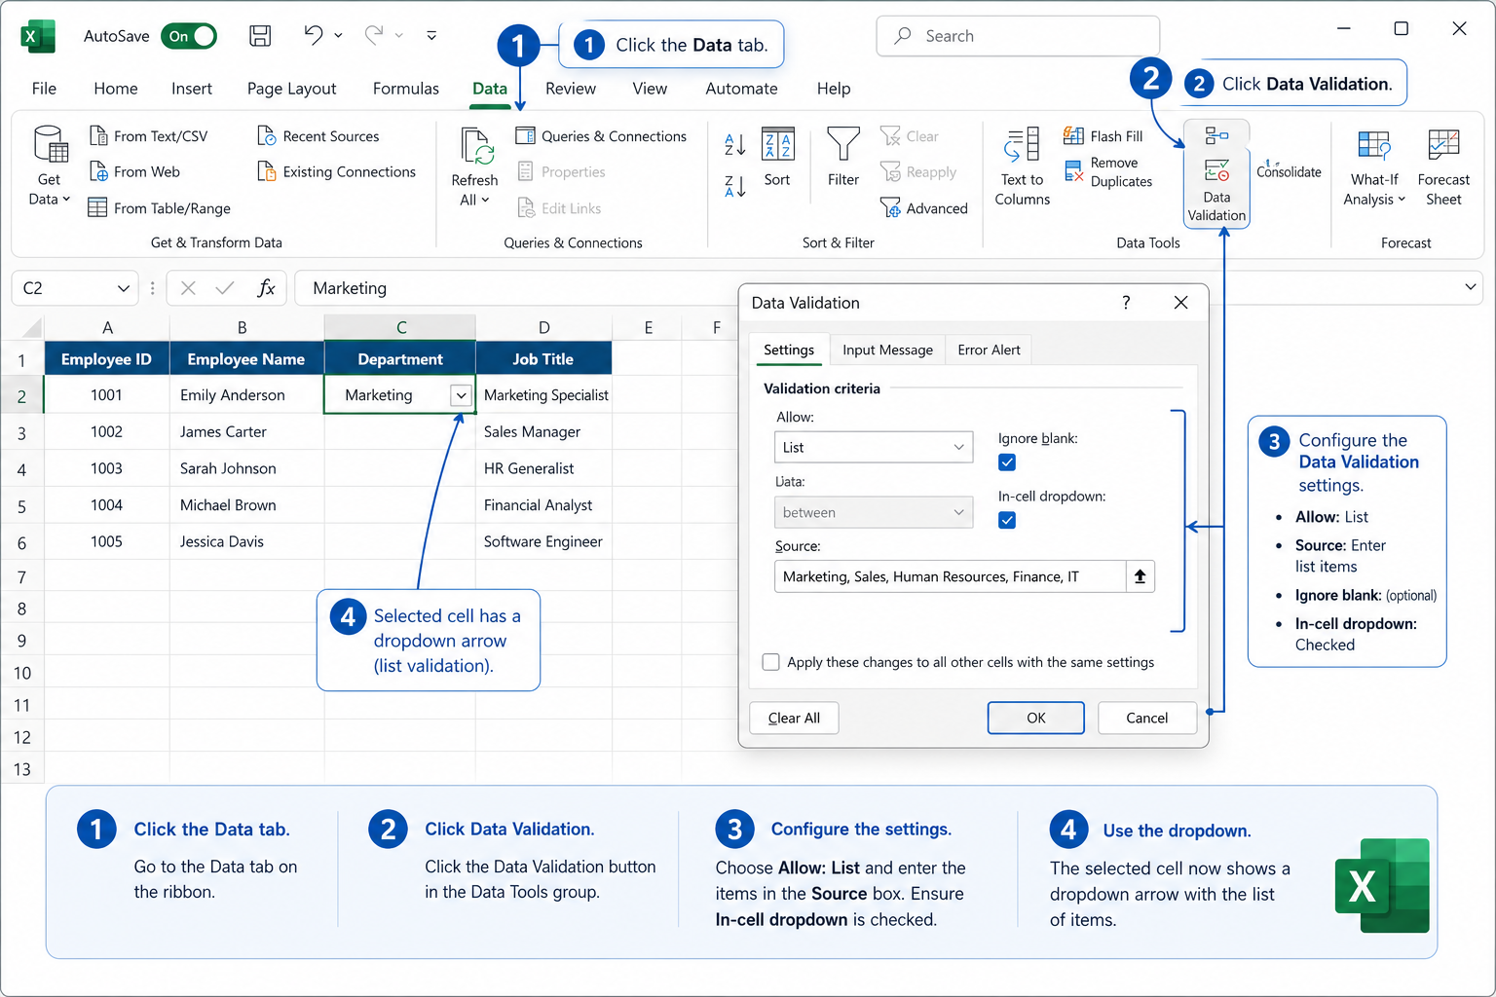
Task: Uncheck the In-cell dropdown checkbox
Action: [x=1007, y=520]
